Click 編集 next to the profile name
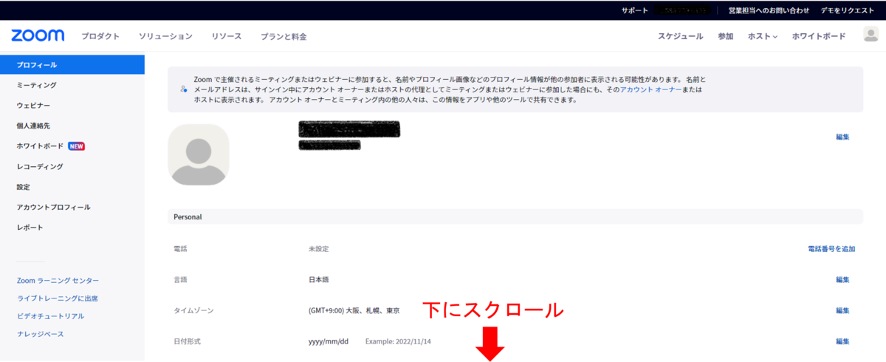 (x=842, y=137)
